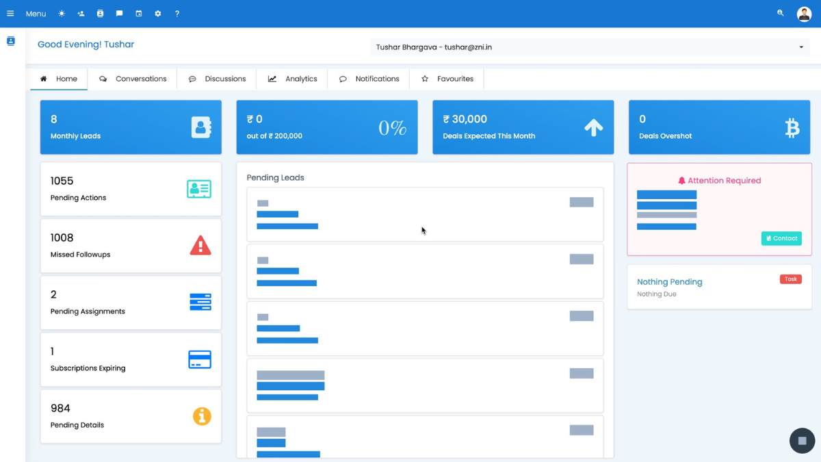Open the help question mark icon
821x462 pixels.
[177, 13]
